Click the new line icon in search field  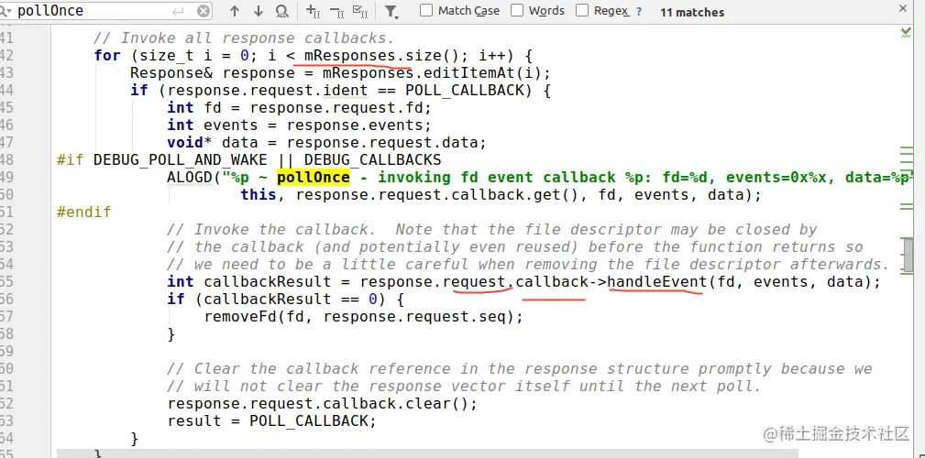[178, 11]
